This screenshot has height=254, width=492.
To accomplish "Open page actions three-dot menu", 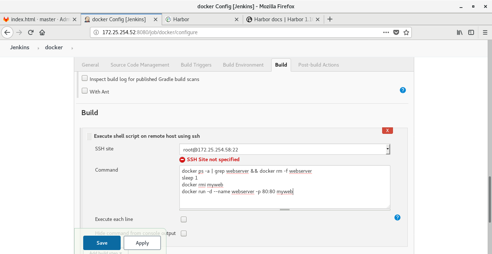I will click(386, 32).
